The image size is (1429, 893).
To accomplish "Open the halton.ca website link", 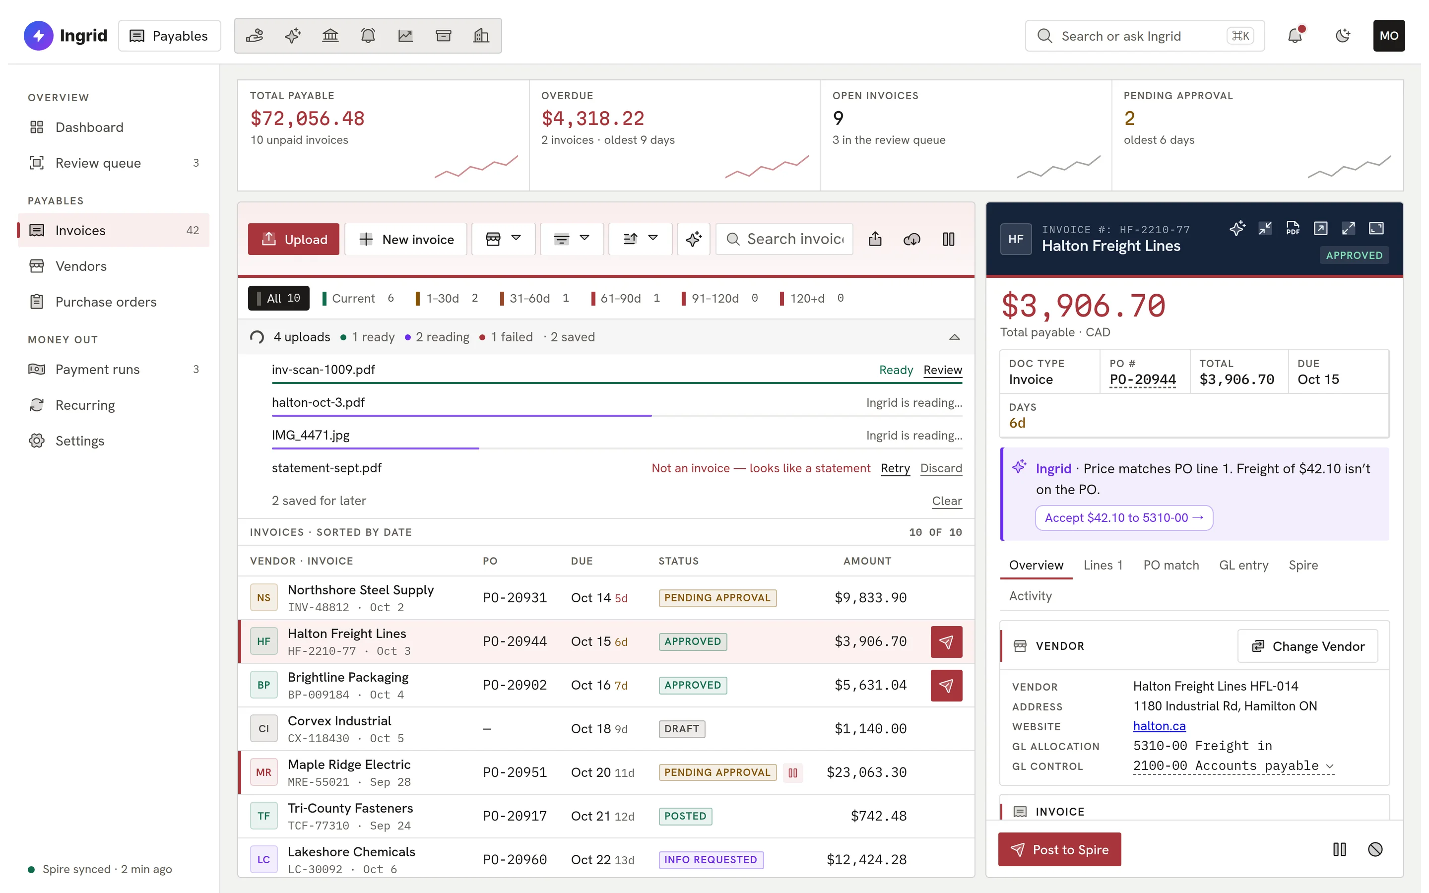I will [1159, 726].
